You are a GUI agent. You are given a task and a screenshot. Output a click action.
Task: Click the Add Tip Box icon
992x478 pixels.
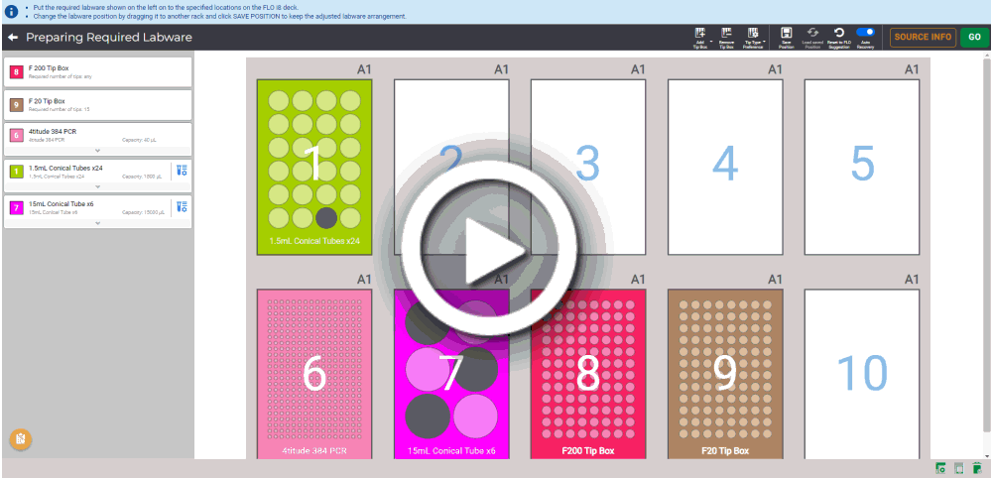[x=700, y=34]
